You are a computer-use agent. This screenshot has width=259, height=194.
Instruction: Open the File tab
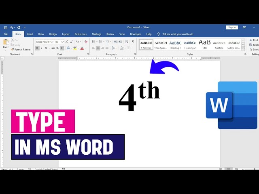[6, 34]
